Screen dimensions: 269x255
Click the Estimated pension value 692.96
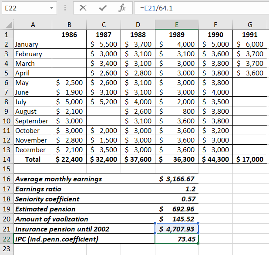pos(177,209)
